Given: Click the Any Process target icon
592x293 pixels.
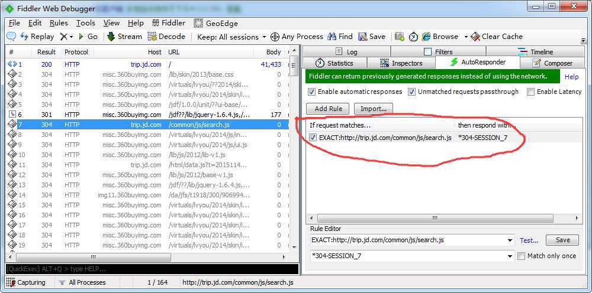Looking at the screenshot, I should click(x=275, y=37).
